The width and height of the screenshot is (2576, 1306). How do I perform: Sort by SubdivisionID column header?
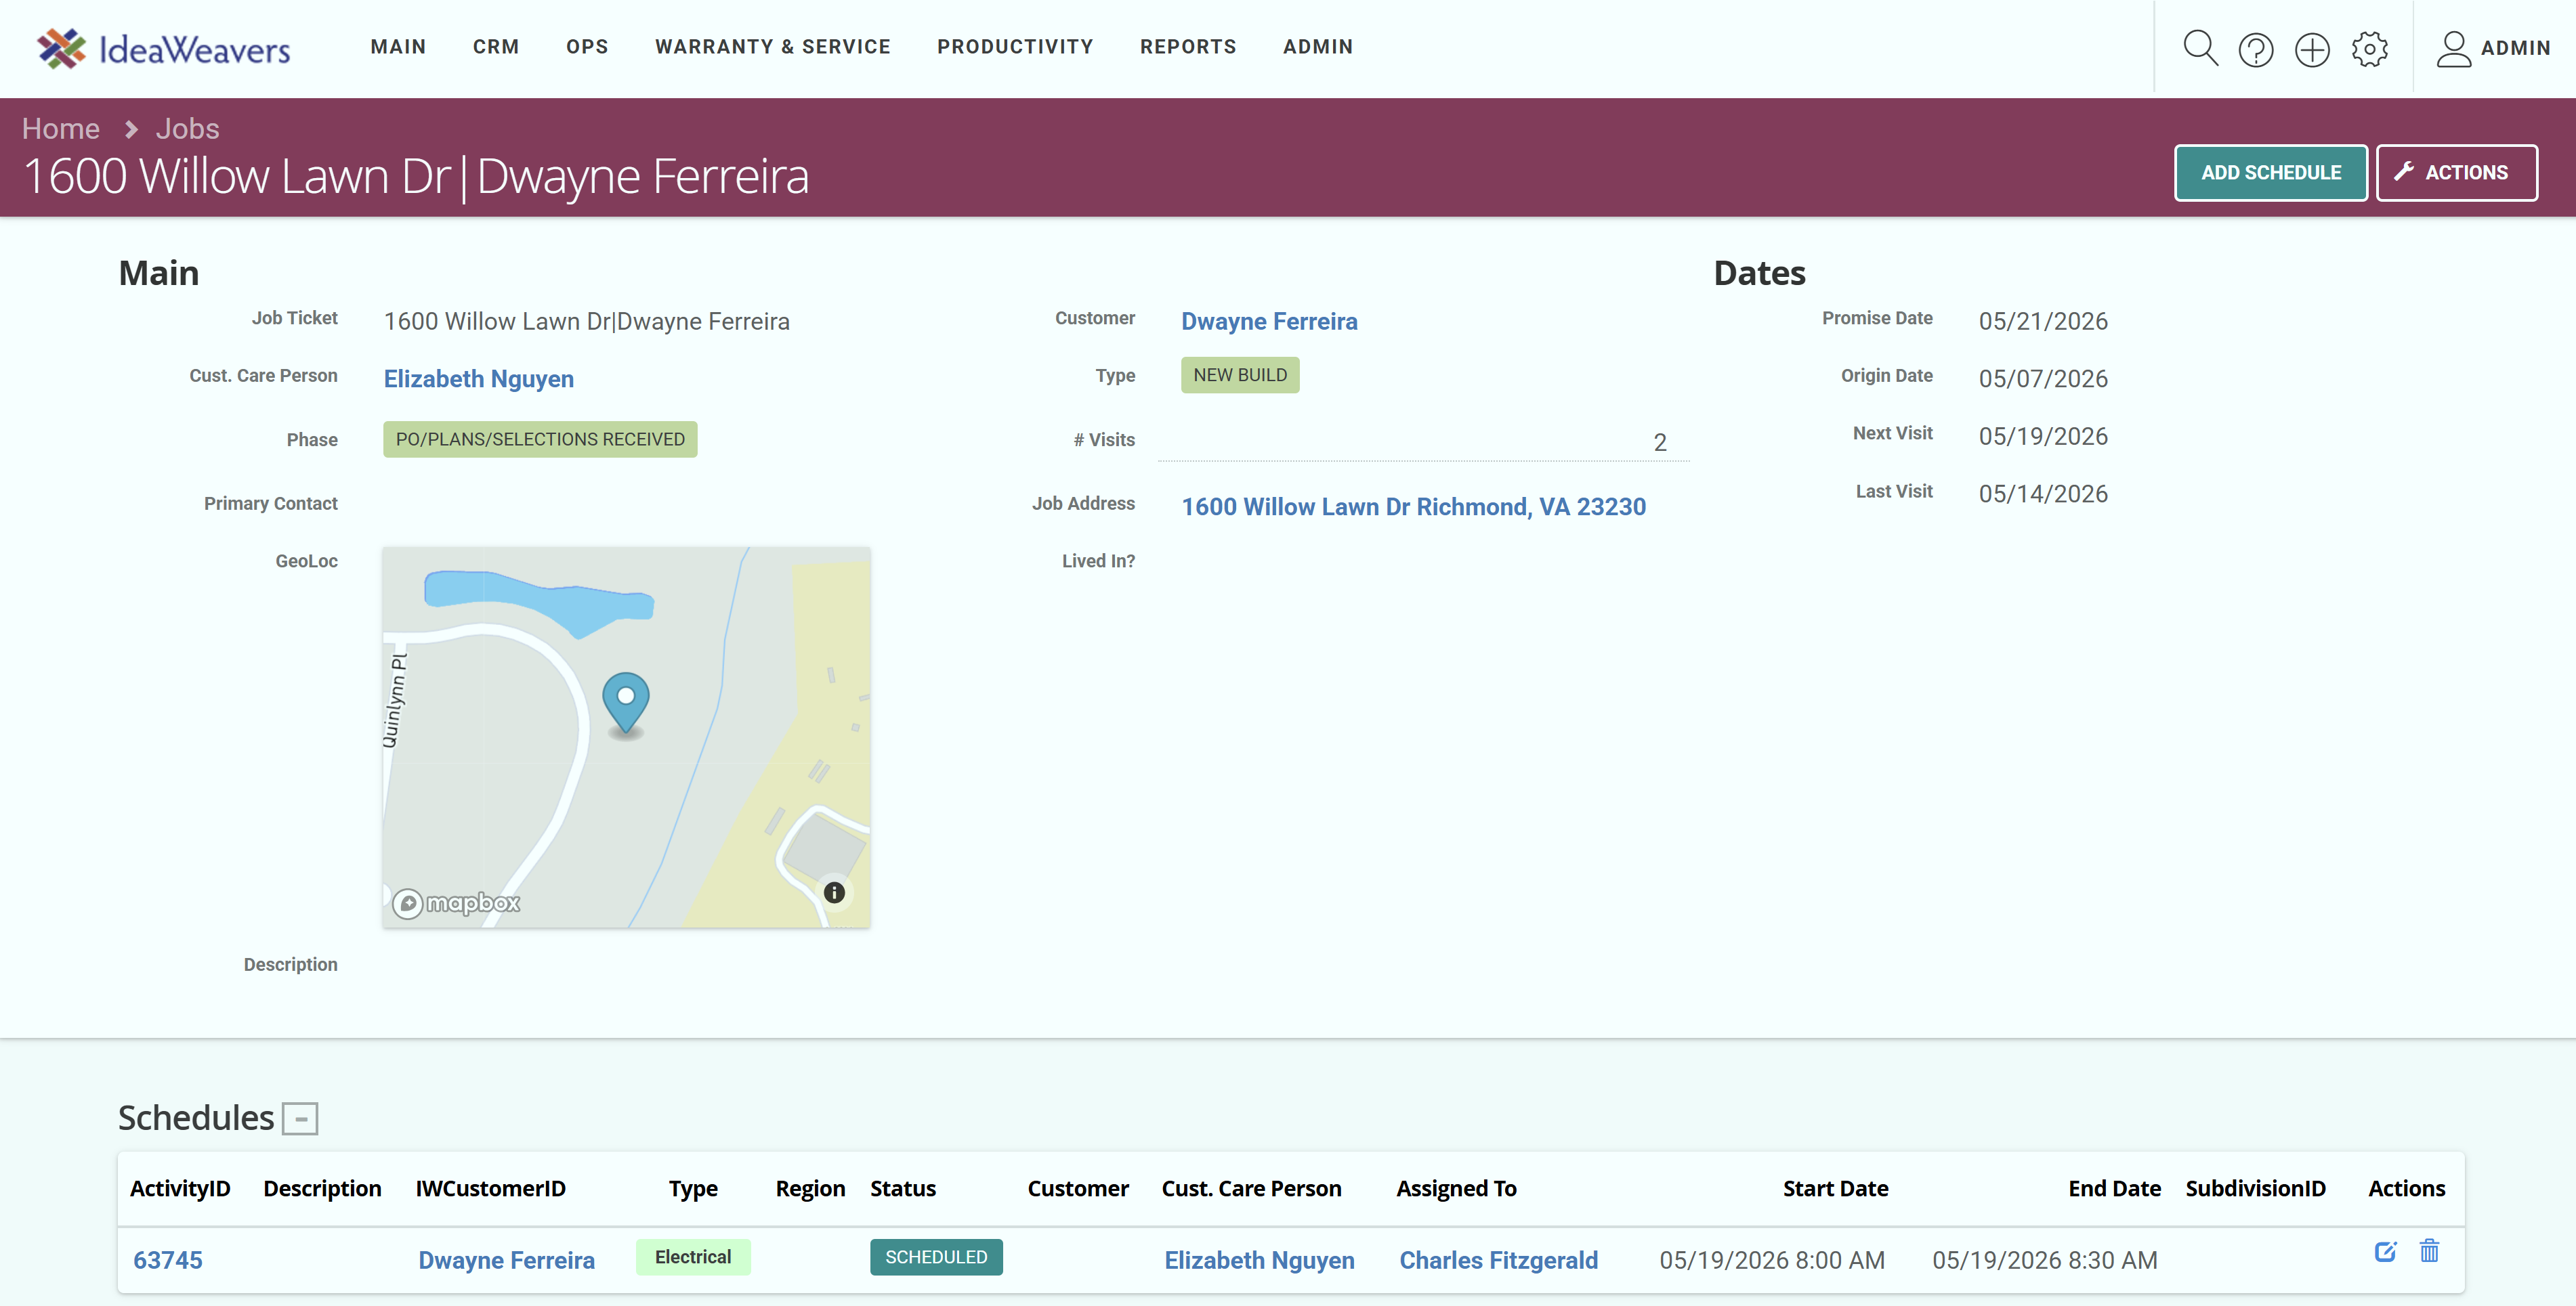pyautogui.click(x=2255, y=1189)
